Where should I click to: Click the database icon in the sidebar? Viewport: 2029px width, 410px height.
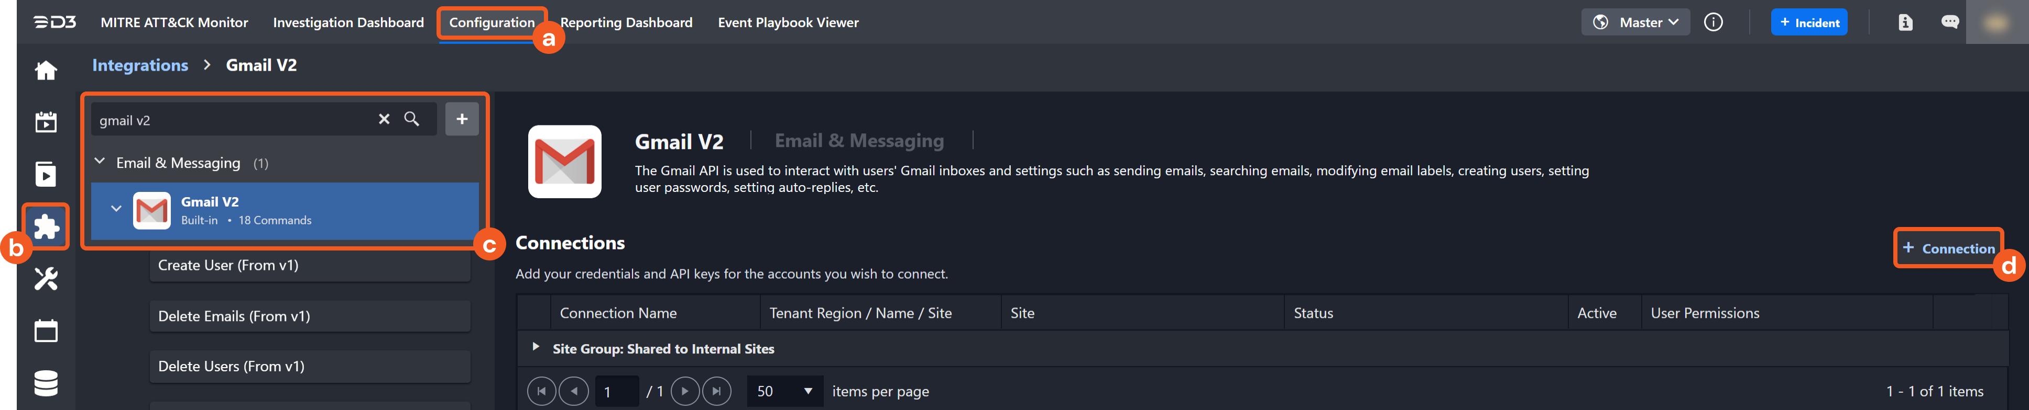tap(46, 384)
